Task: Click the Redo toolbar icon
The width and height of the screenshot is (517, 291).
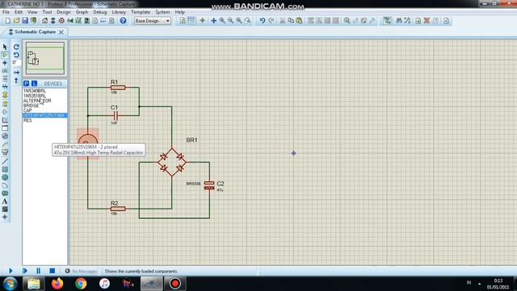Action: coord(271,20)
